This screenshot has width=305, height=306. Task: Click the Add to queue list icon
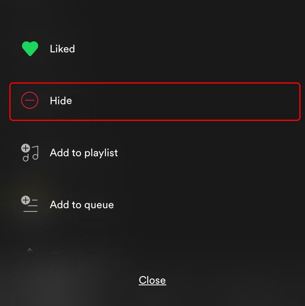pos(30,205)
